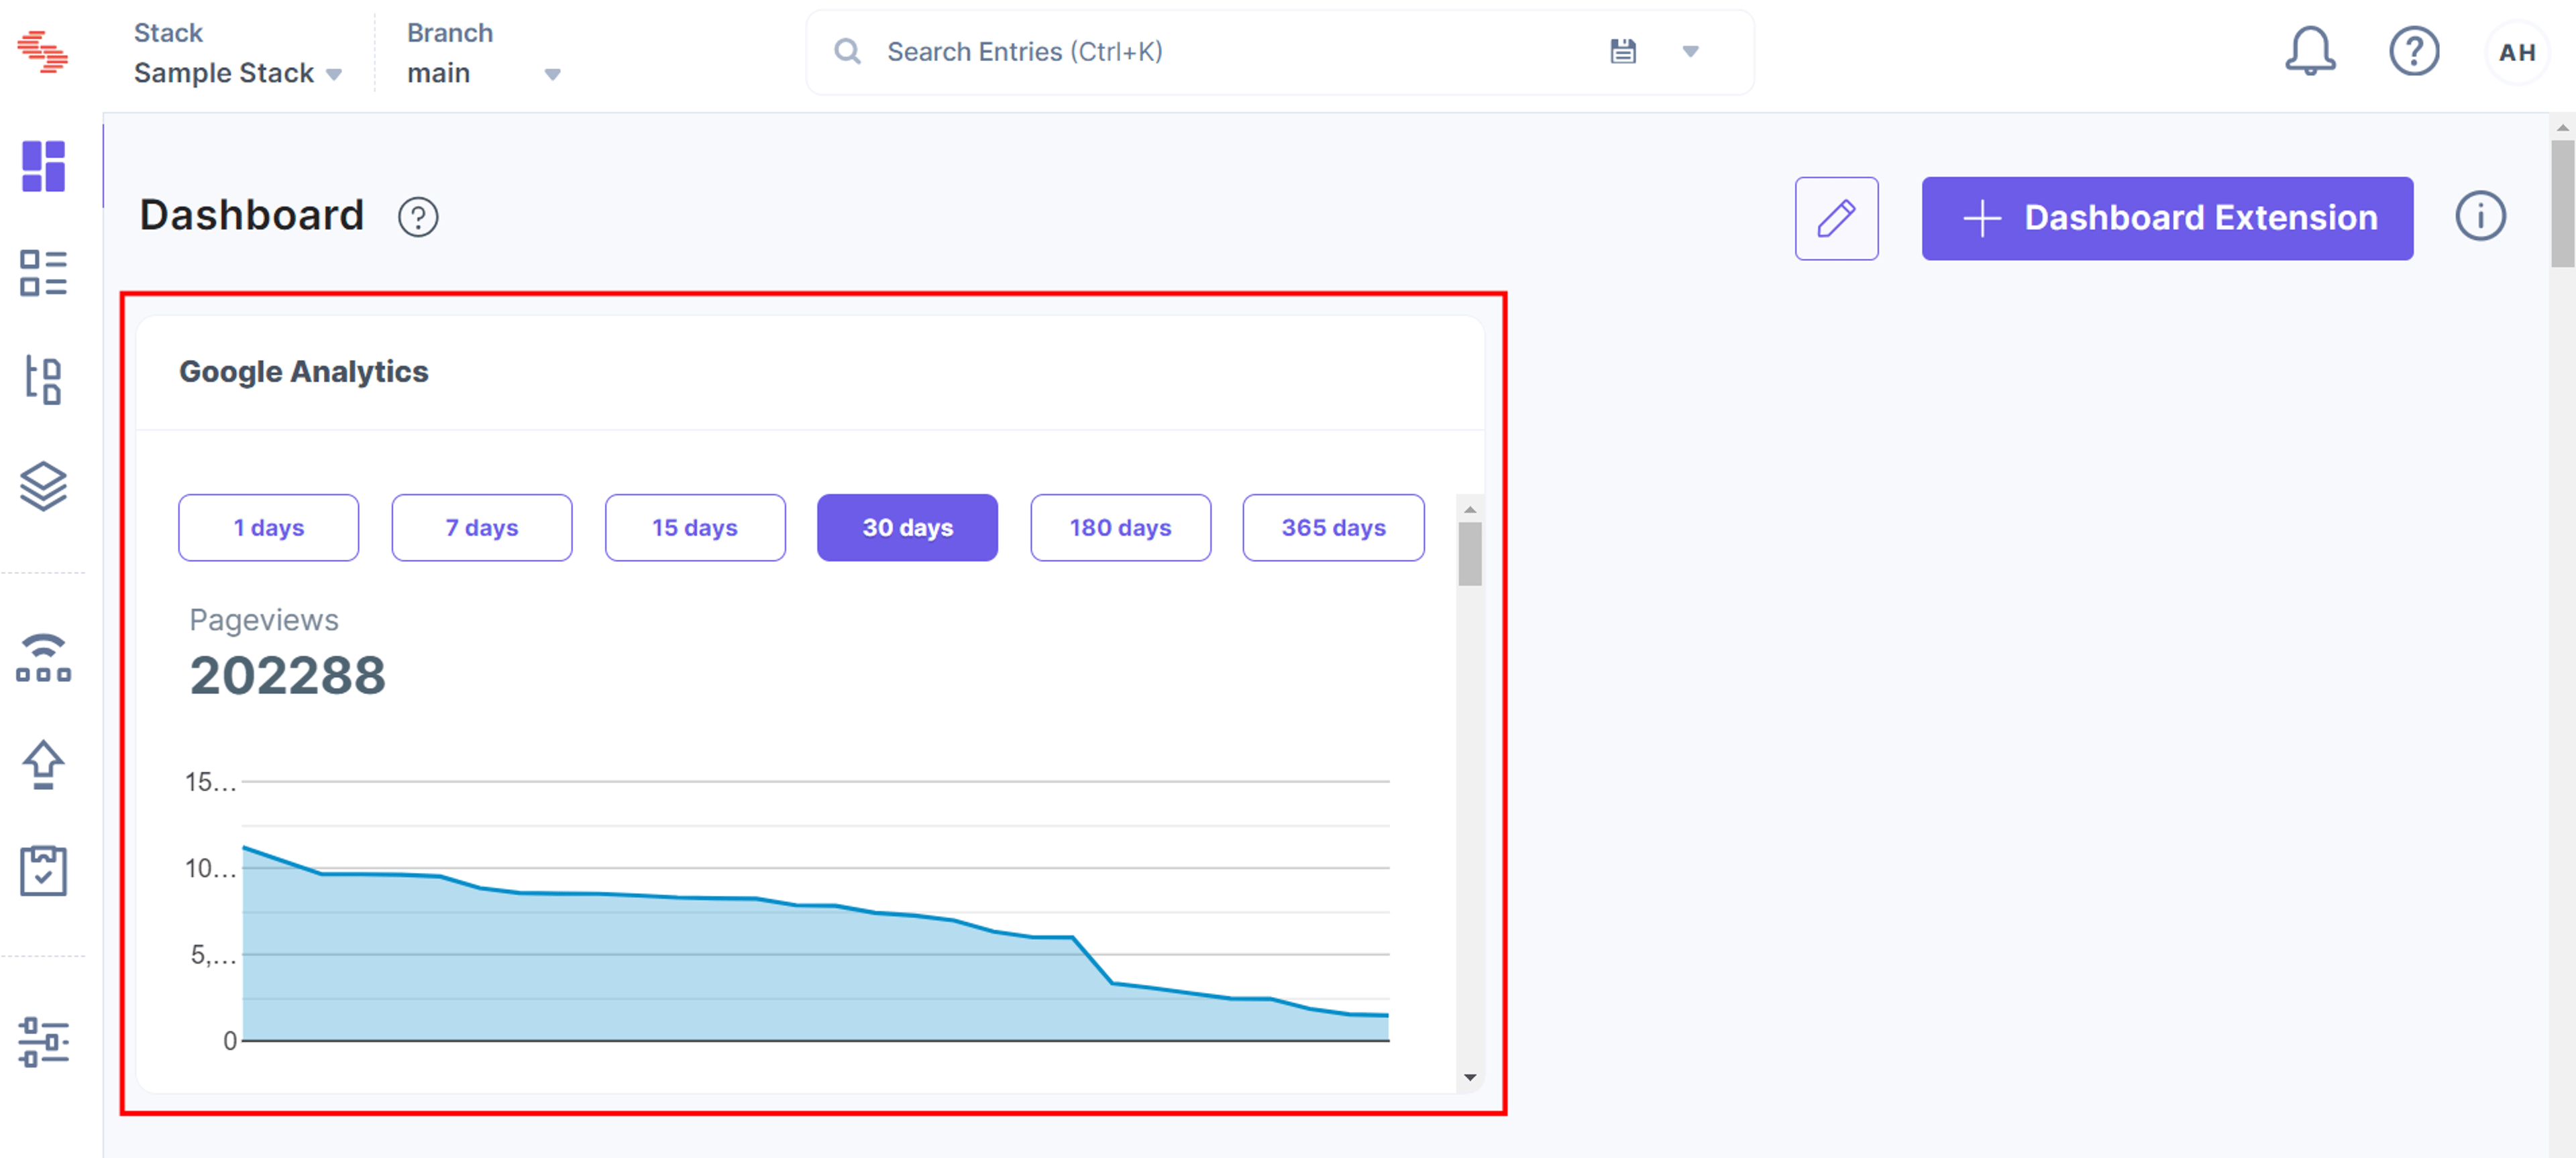Open the Settings sliders icon in sidebar
The width and height of the screenshot is (2576, 1158).
tap(43, 1042)
